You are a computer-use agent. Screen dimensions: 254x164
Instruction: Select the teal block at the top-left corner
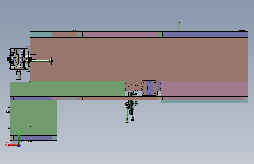[x=41, y=34]
